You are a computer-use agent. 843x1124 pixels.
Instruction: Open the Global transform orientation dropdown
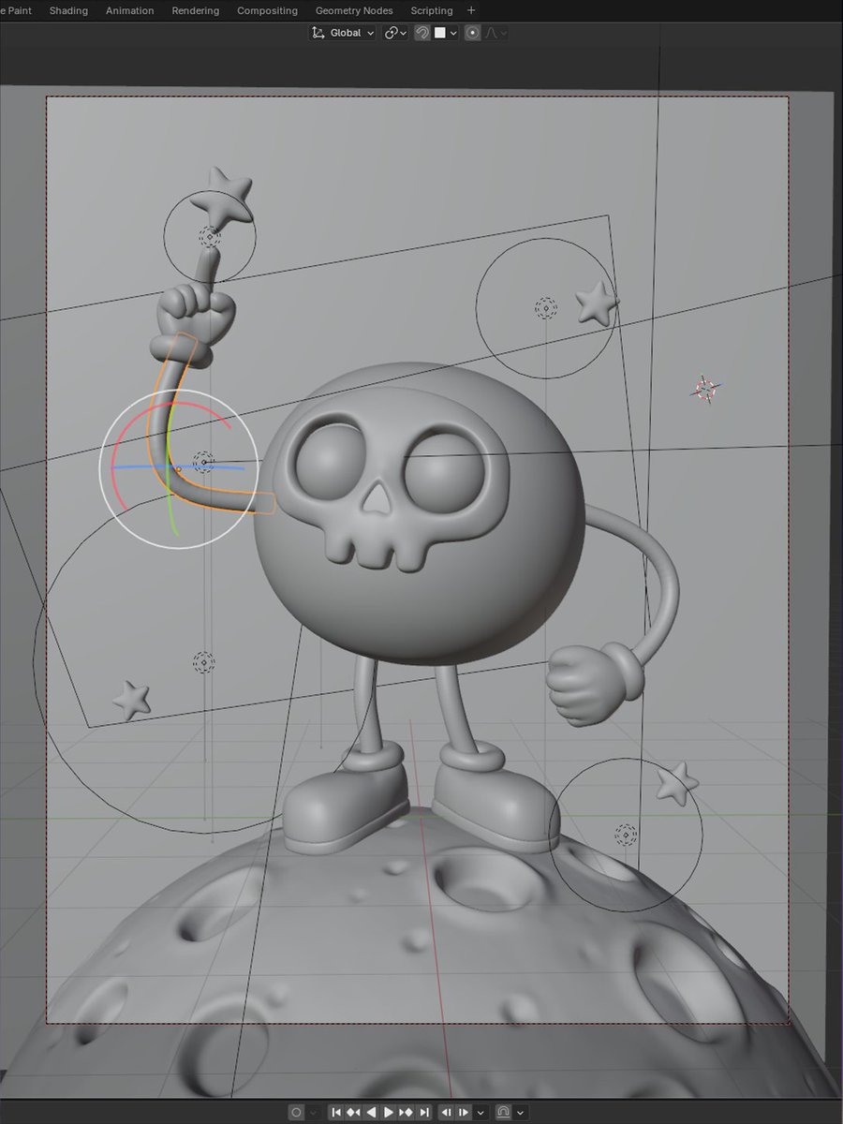click(343, 33)
